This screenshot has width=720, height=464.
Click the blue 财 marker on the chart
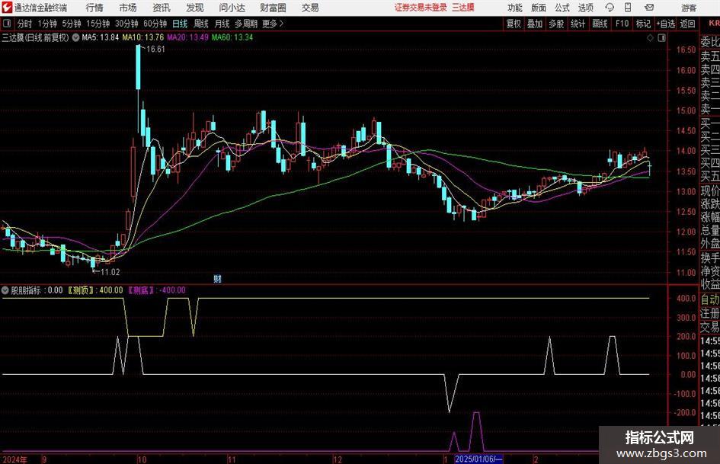218,278
